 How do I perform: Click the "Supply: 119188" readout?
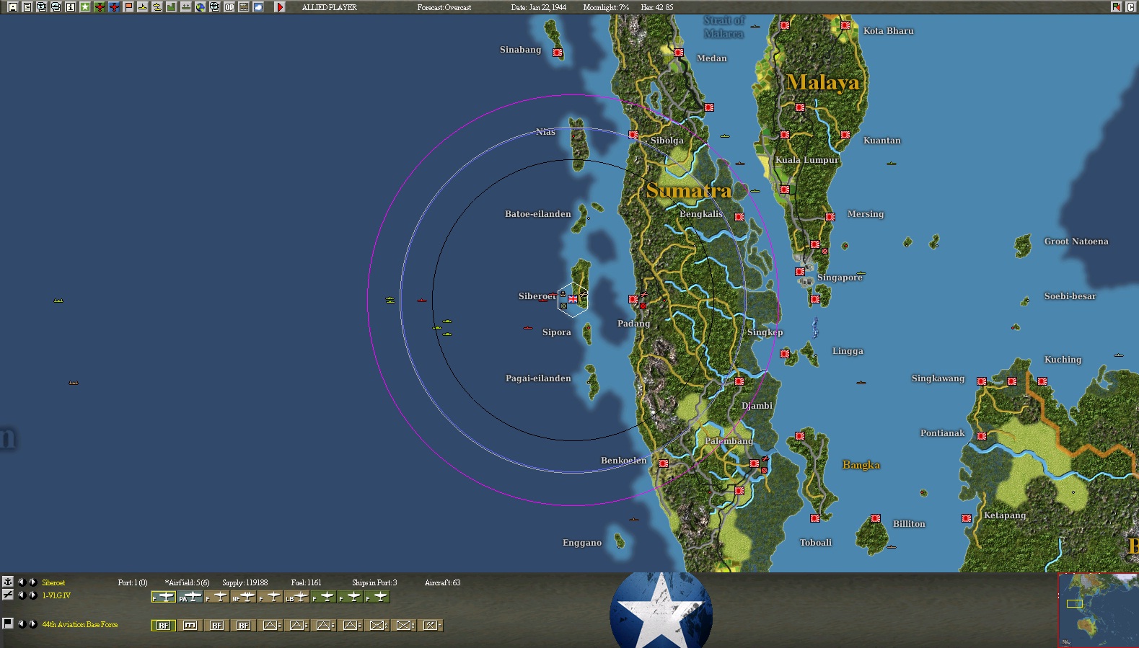[x=245, y=582]
